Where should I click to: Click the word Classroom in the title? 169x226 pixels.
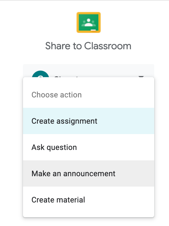tap(108, 46)
